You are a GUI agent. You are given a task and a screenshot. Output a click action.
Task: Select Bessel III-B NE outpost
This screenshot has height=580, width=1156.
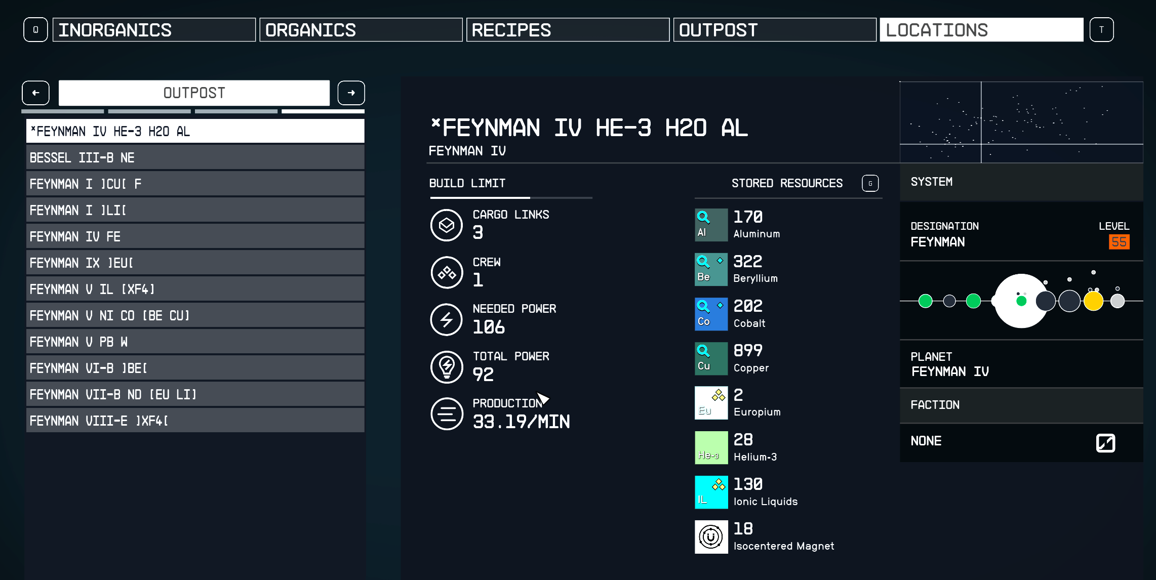(195, 158)
